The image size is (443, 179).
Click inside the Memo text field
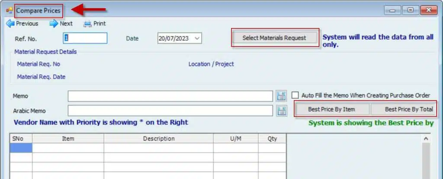[x=170, y=96]
